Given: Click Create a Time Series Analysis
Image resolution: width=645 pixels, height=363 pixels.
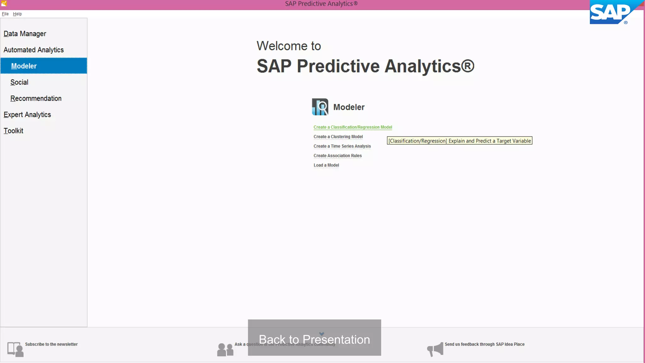Looking at the screenshot, I should [342, 146].
